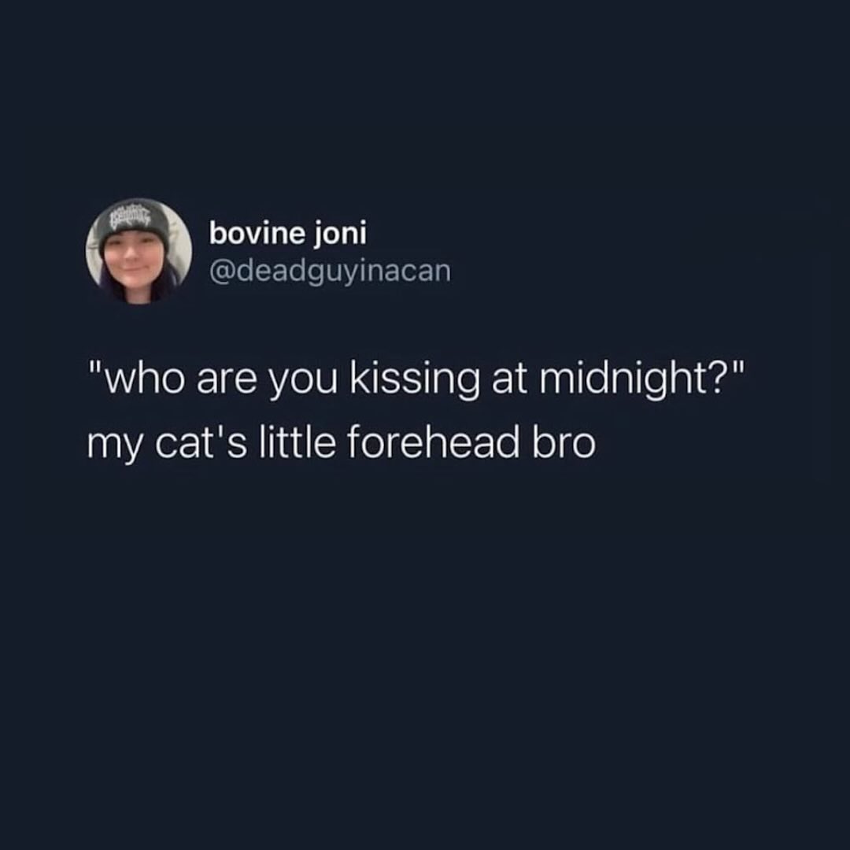Click the display name bovine joni
Screen dimensions: 850x850
coord(288,234)
